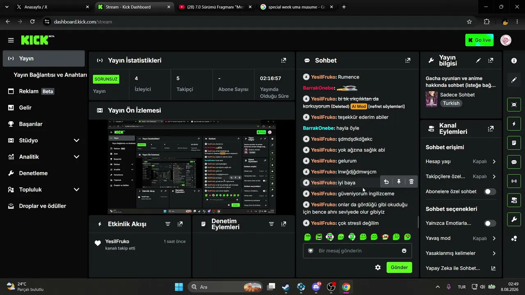Open Hesap yaşı setting chevron
525x295 pixels.
[494, 161]
